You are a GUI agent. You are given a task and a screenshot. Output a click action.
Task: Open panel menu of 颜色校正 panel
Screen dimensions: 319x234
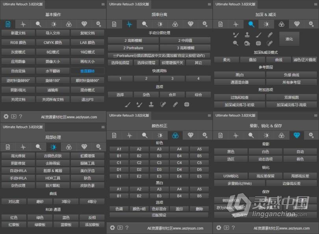click(210, 116)
